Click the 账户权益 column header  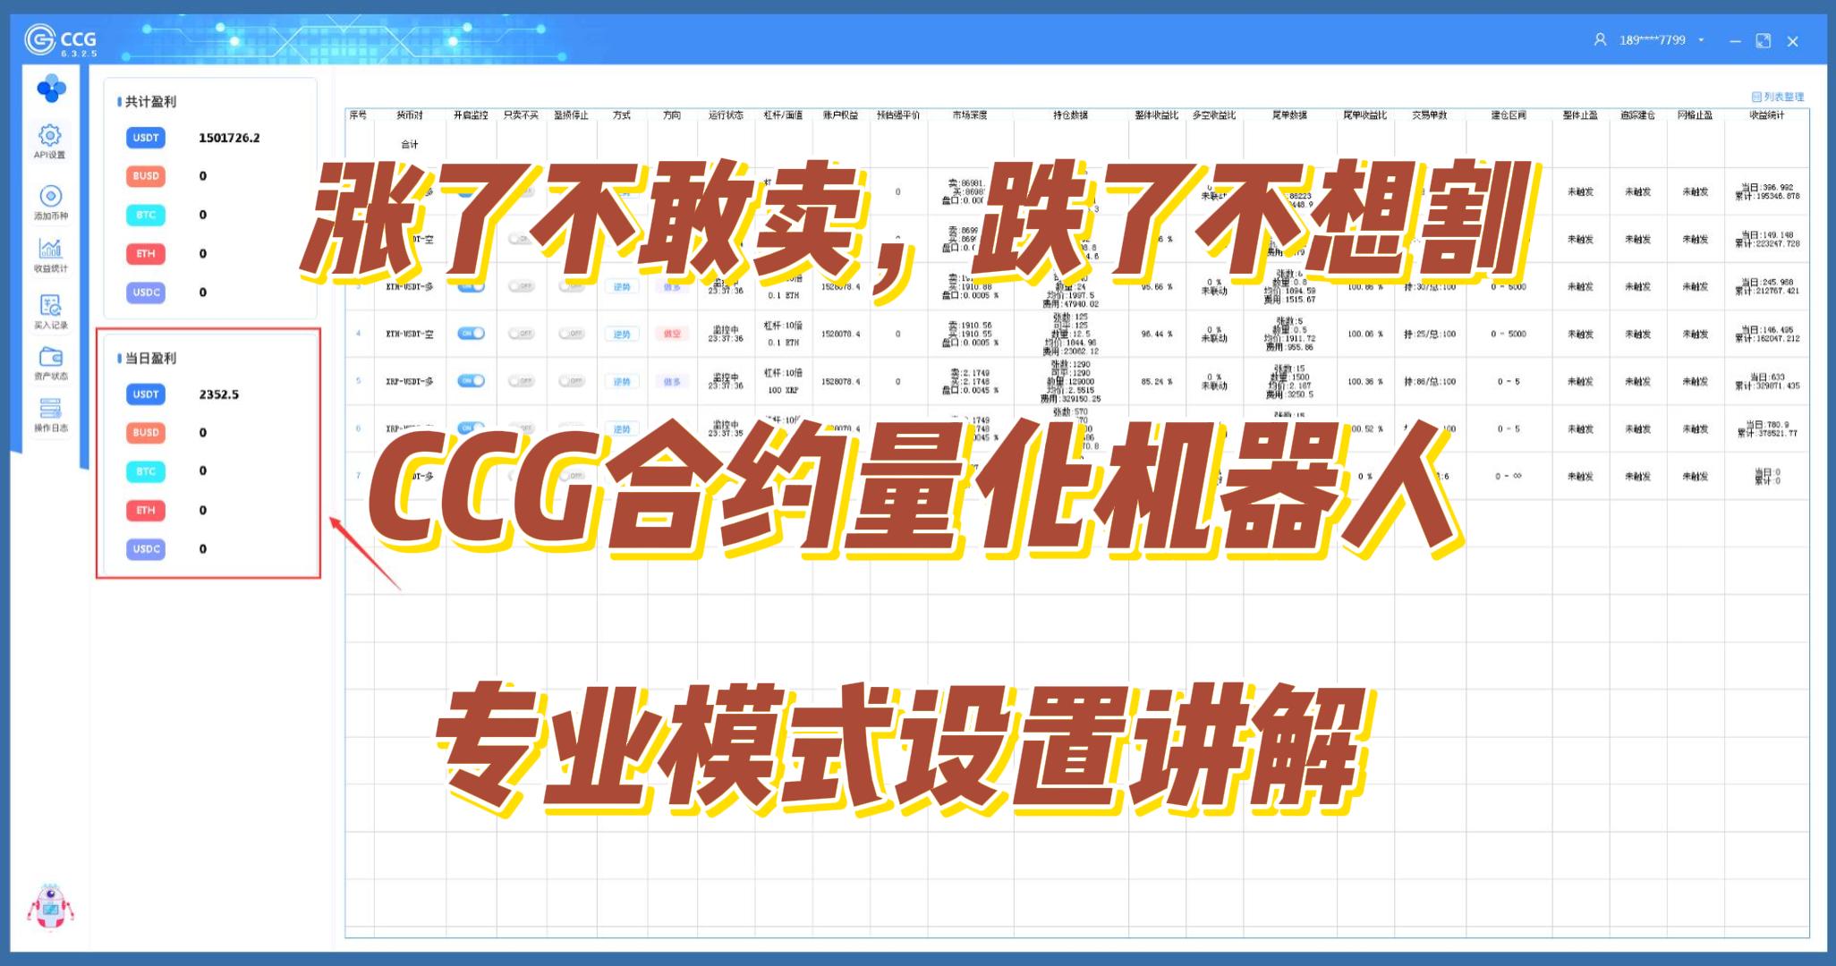(x=840, y=115)
